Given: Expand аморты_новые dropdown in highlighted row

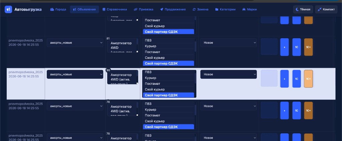Looking at the screenshot, I should (x=75, y=74).
